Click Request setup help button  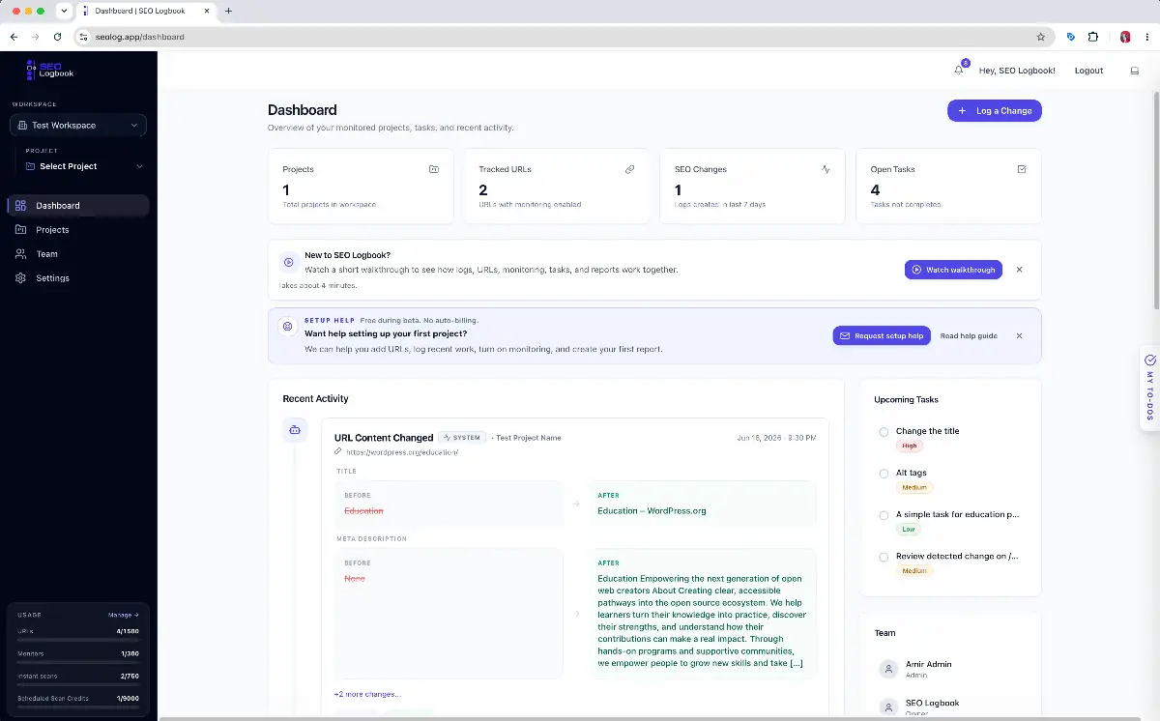tap(882, 335)
